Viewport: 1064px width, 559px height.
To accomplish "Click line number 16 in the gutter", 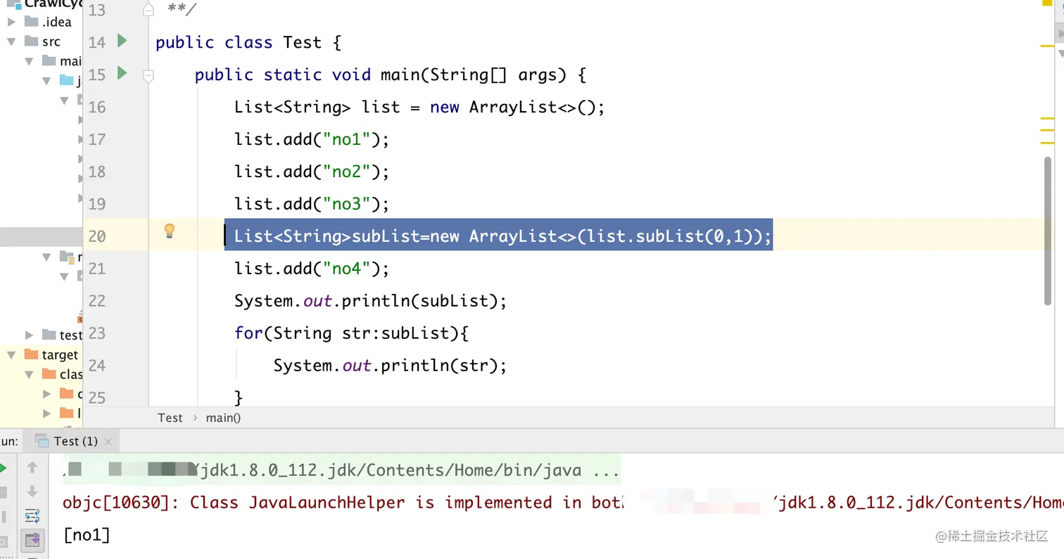I will click(x=97, y=107).
